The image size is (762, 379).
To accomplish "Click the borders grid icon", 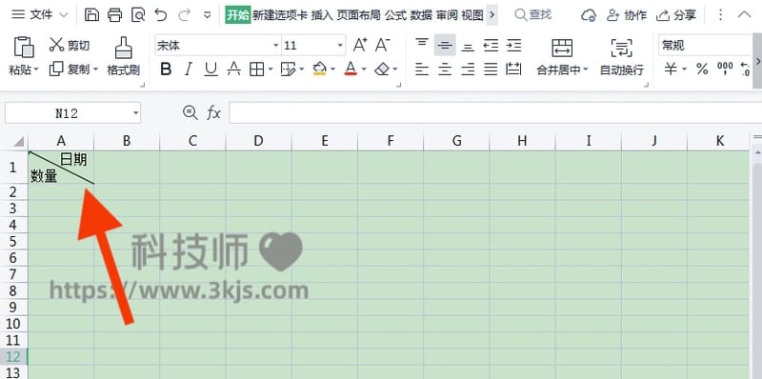I will [x=256, y=70].
